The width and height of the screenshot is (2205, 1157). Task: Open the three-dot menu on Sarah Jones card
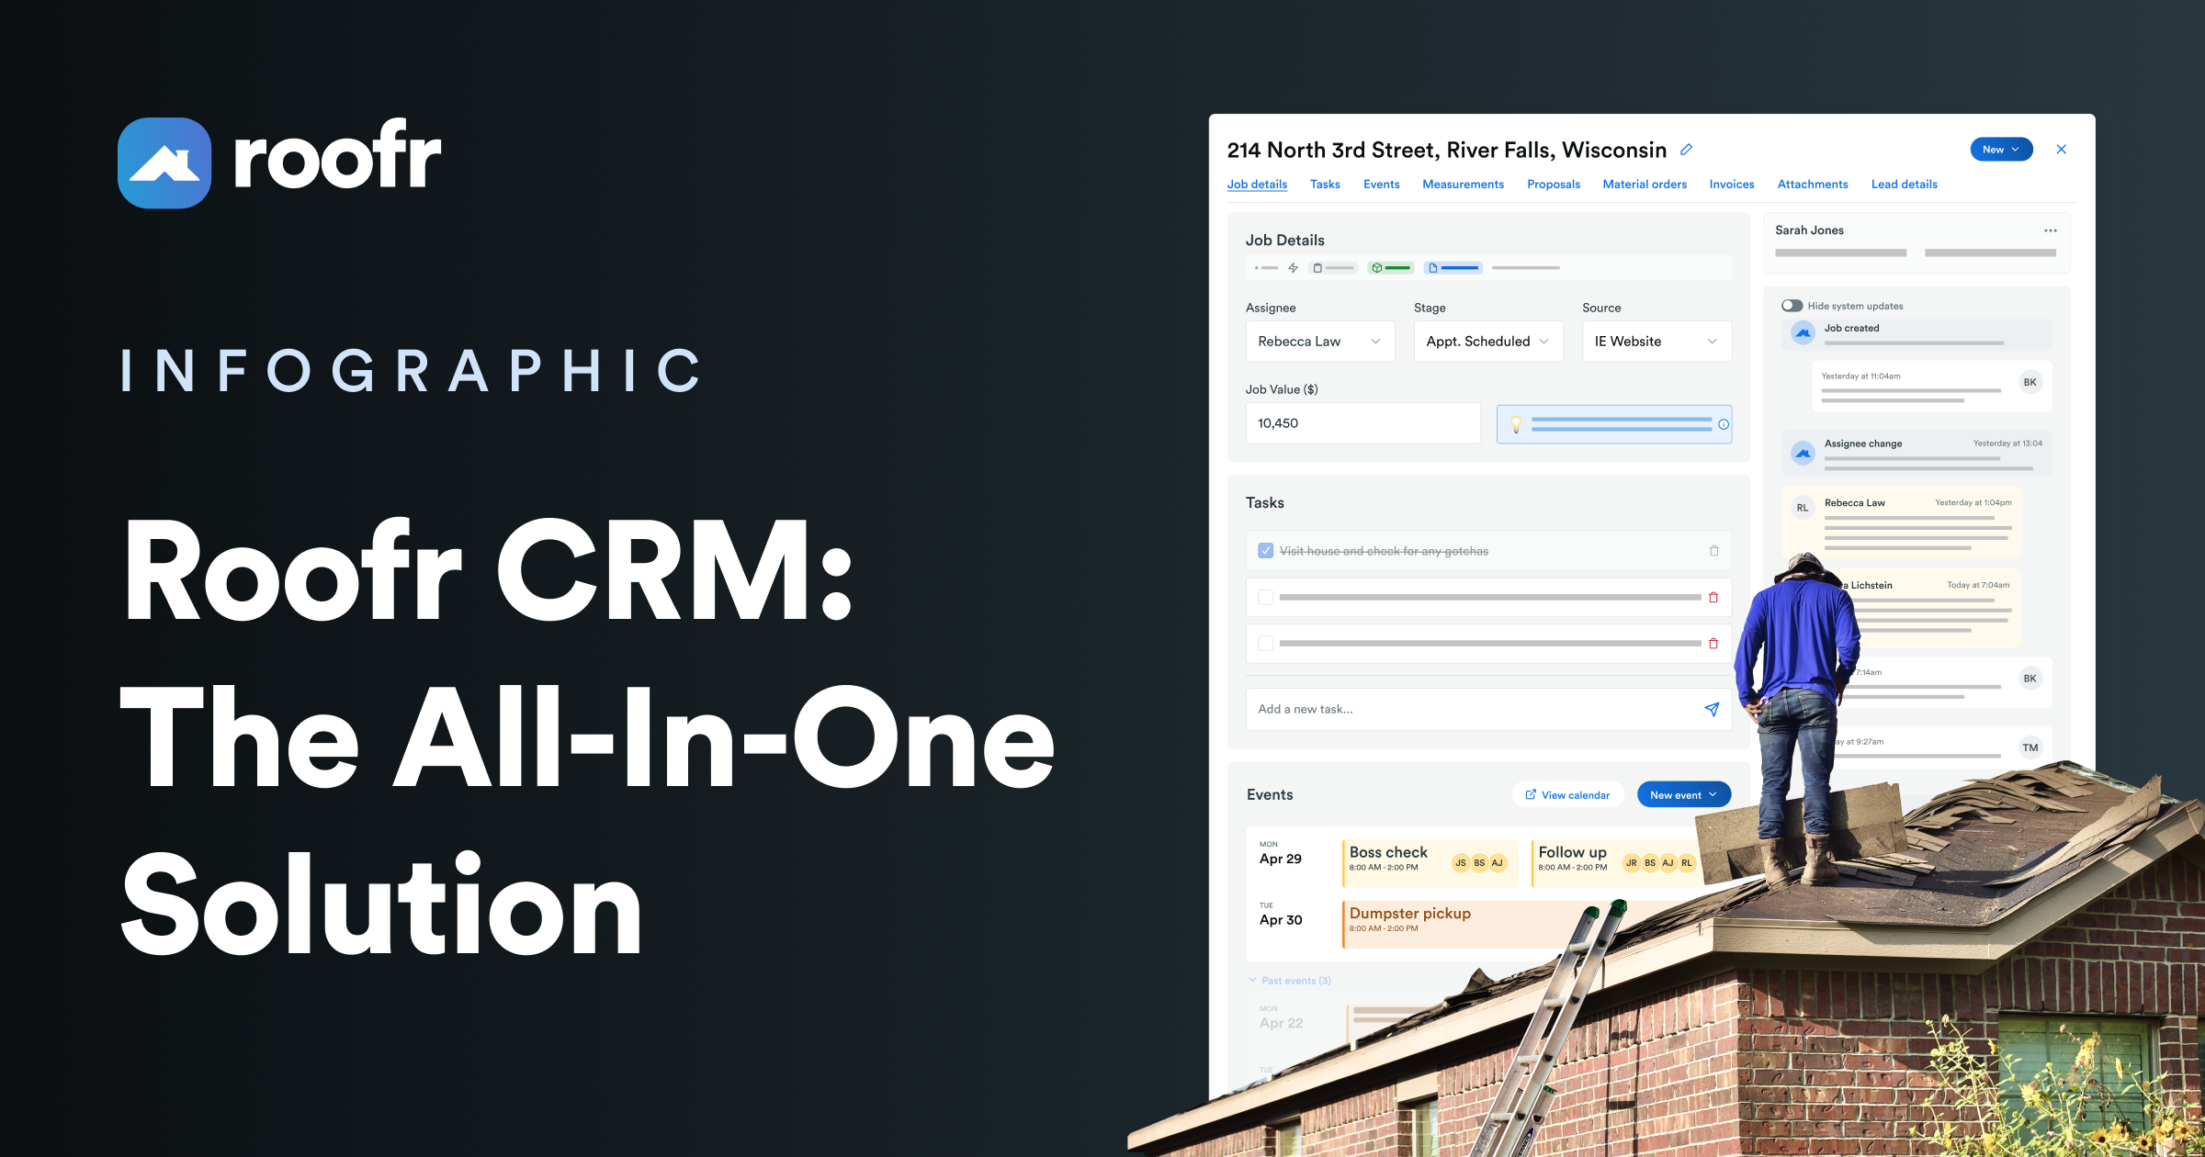click(2050, 230)
